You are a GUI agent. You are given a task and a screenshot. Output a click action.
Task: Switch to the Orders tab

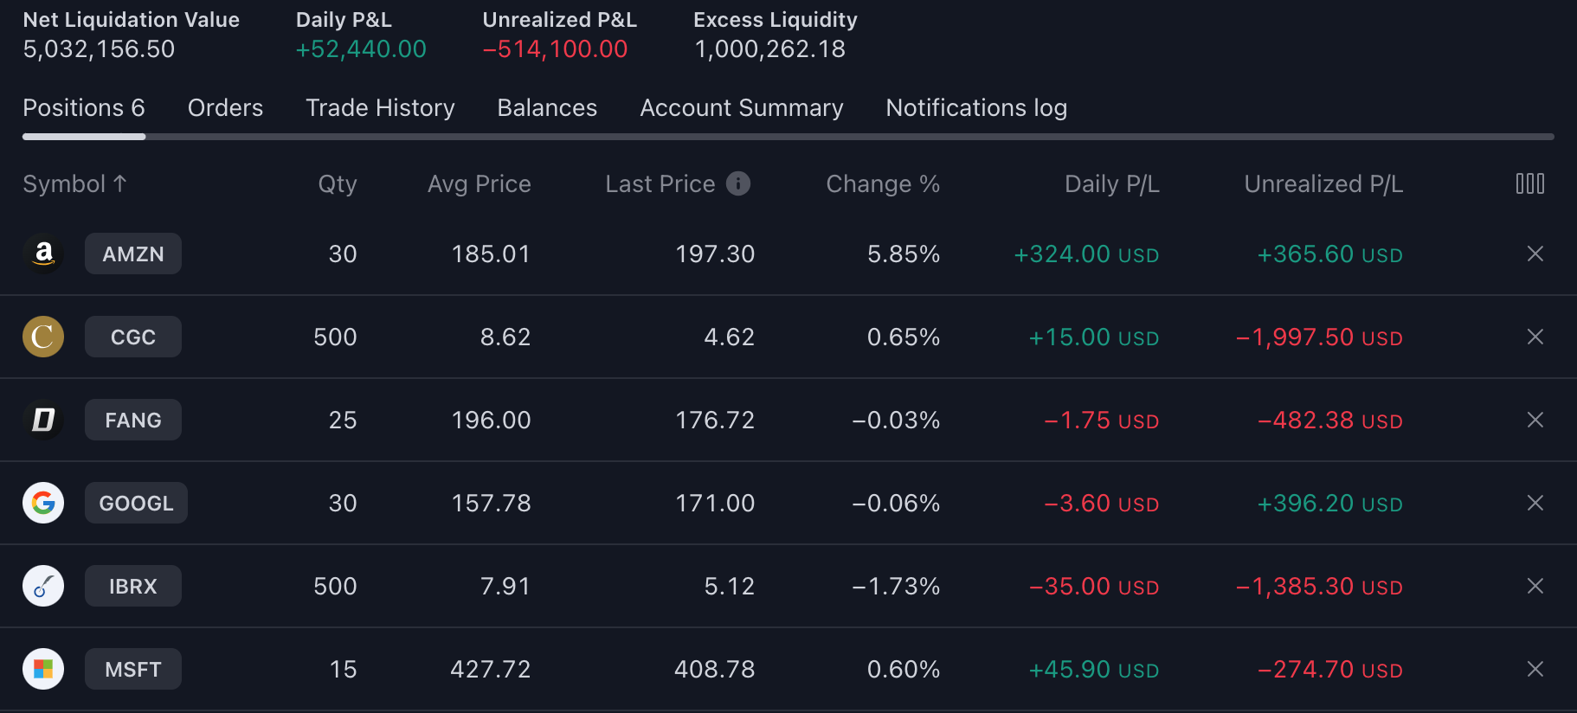[x=225, y=108]
